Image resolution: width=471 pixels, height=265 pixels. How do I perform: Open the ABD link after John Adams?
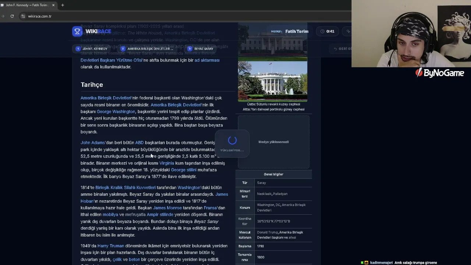coord(139,142)
